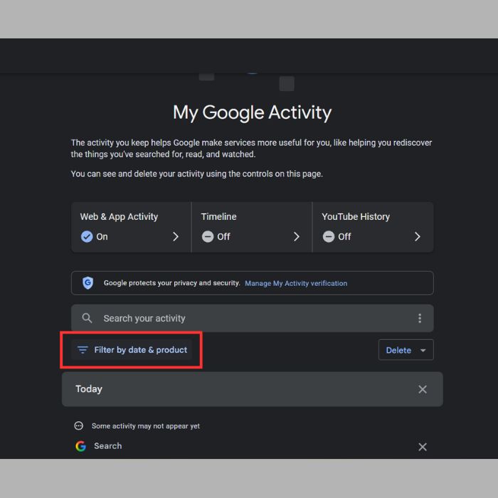Open Filter by date & product

click(132, 350)
